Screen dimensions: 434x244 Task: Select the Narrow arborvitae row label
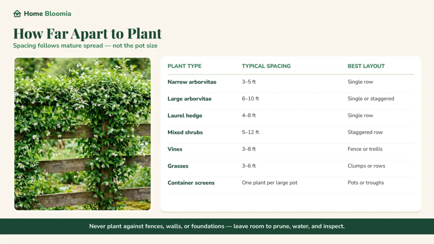pos(192,82)
